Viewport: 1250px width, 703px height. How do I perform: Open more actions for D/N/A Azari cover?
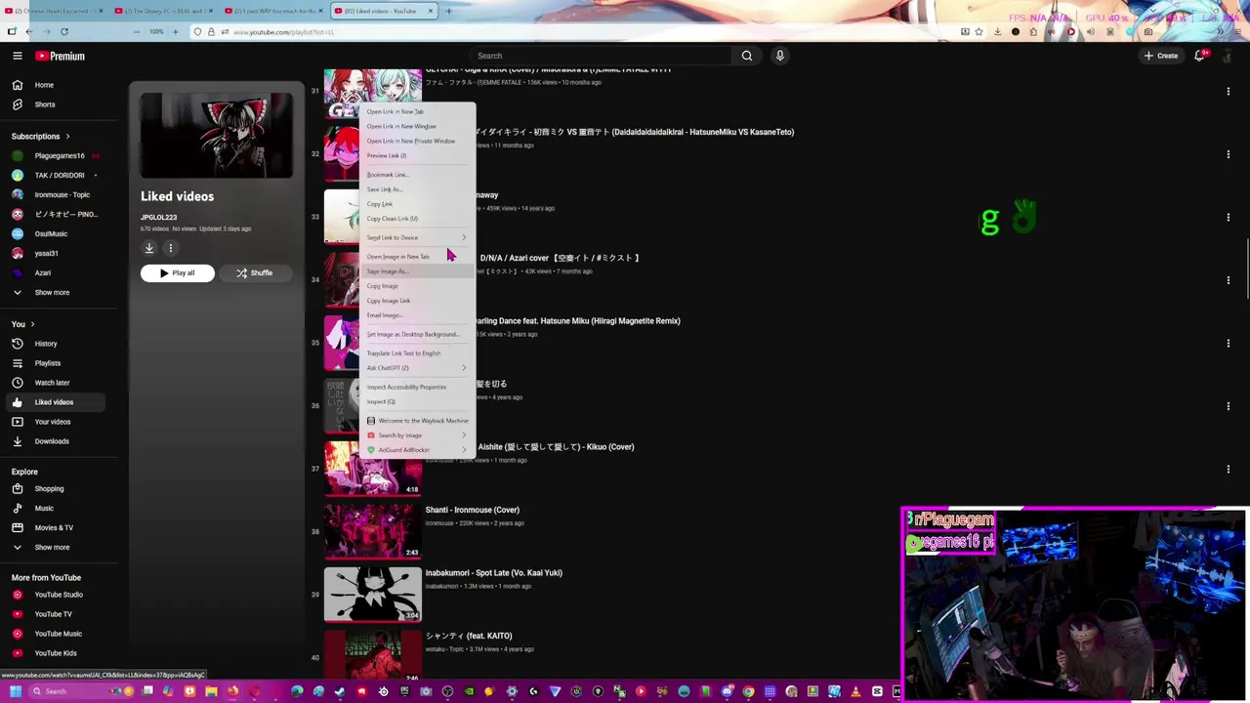pos(1228,280)
